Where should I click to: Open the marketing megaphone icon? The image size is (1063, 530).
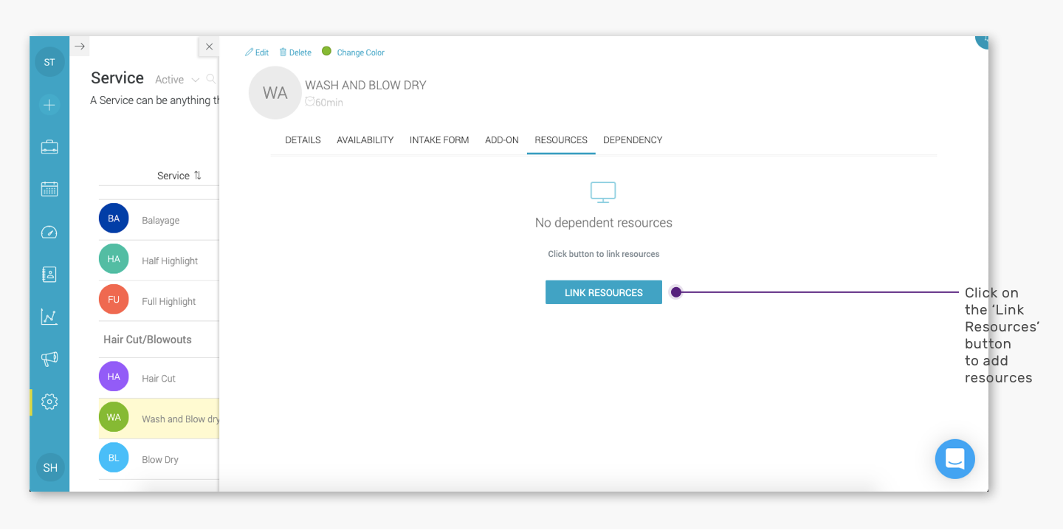(x=49, y=359)
